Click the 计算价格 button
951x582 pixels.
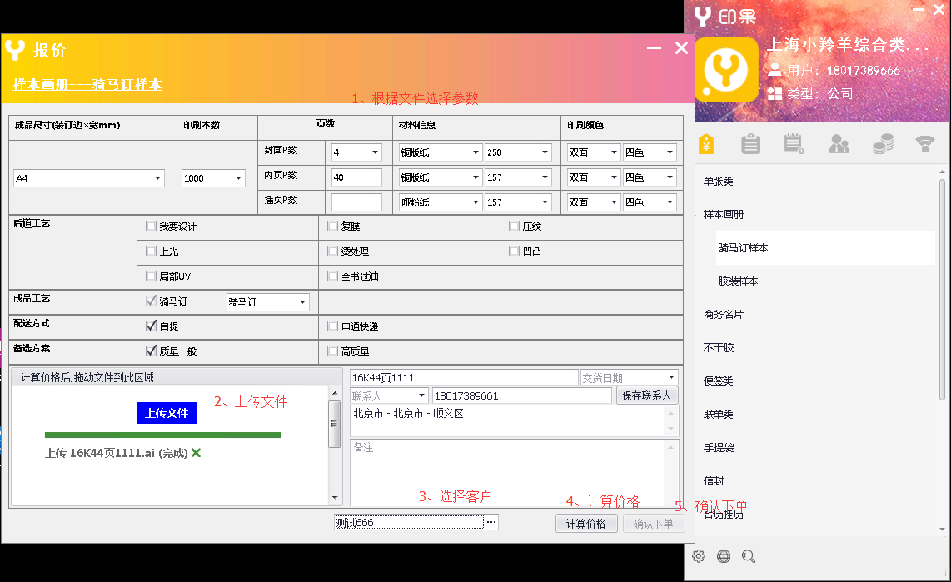(586, 524)
